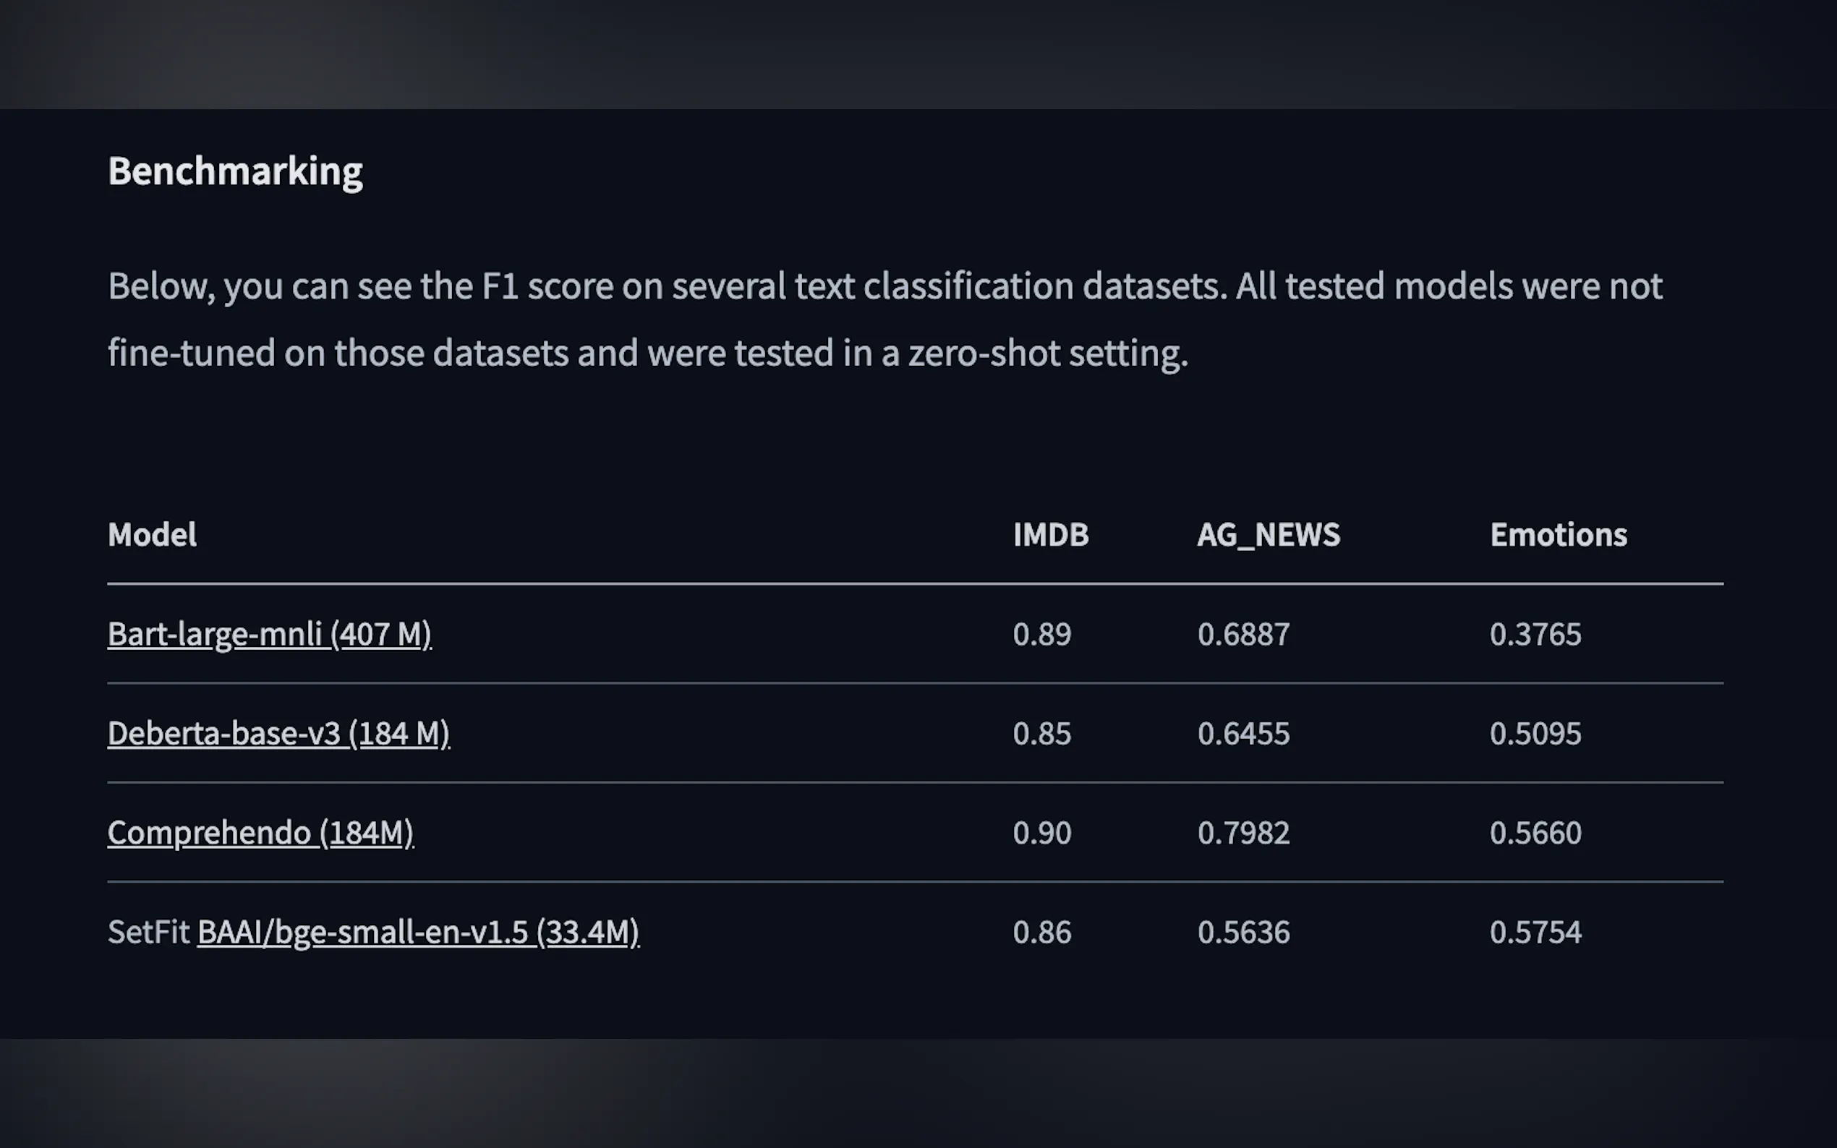Open the Bart-large-mnli (407 M) link
Viewport: 1837px width, 1148px height.
click(x=270, y=634)
